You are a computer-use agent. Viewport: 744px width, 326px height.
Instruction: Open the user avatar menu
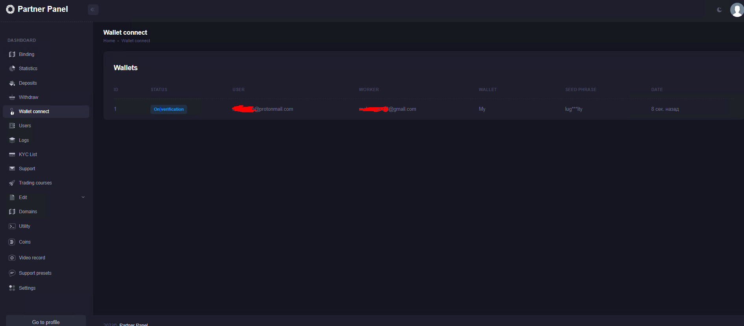pyautogui.click(x=737, y=10)
